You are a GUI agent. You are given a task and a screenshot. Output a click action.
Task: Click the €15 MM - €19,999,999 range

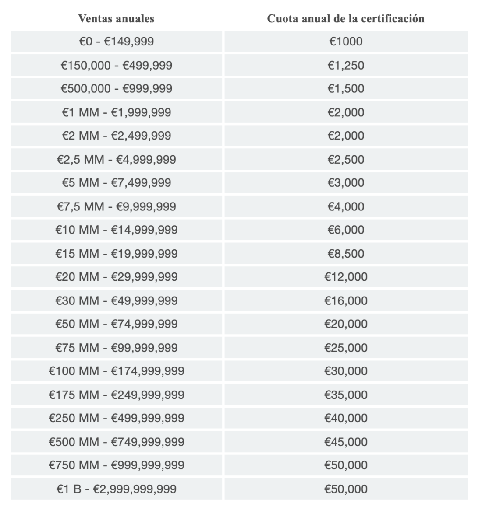[x=116, y=254]
